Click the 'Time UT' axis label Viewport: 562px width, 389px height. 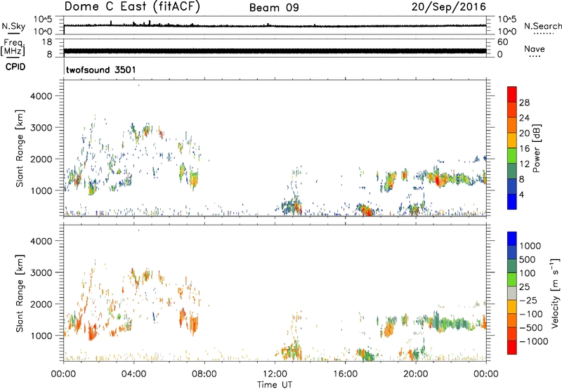(x=275, y=385)
